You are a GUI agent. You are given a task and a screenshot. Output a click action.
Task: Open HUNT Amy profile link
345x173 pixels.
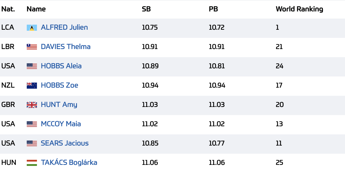59,105
